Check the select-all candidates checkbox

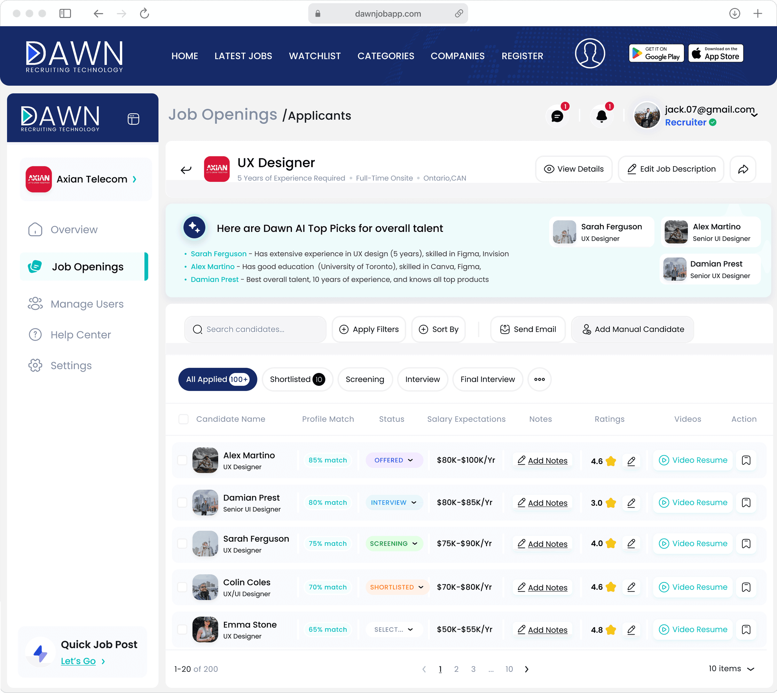(183, 419)
